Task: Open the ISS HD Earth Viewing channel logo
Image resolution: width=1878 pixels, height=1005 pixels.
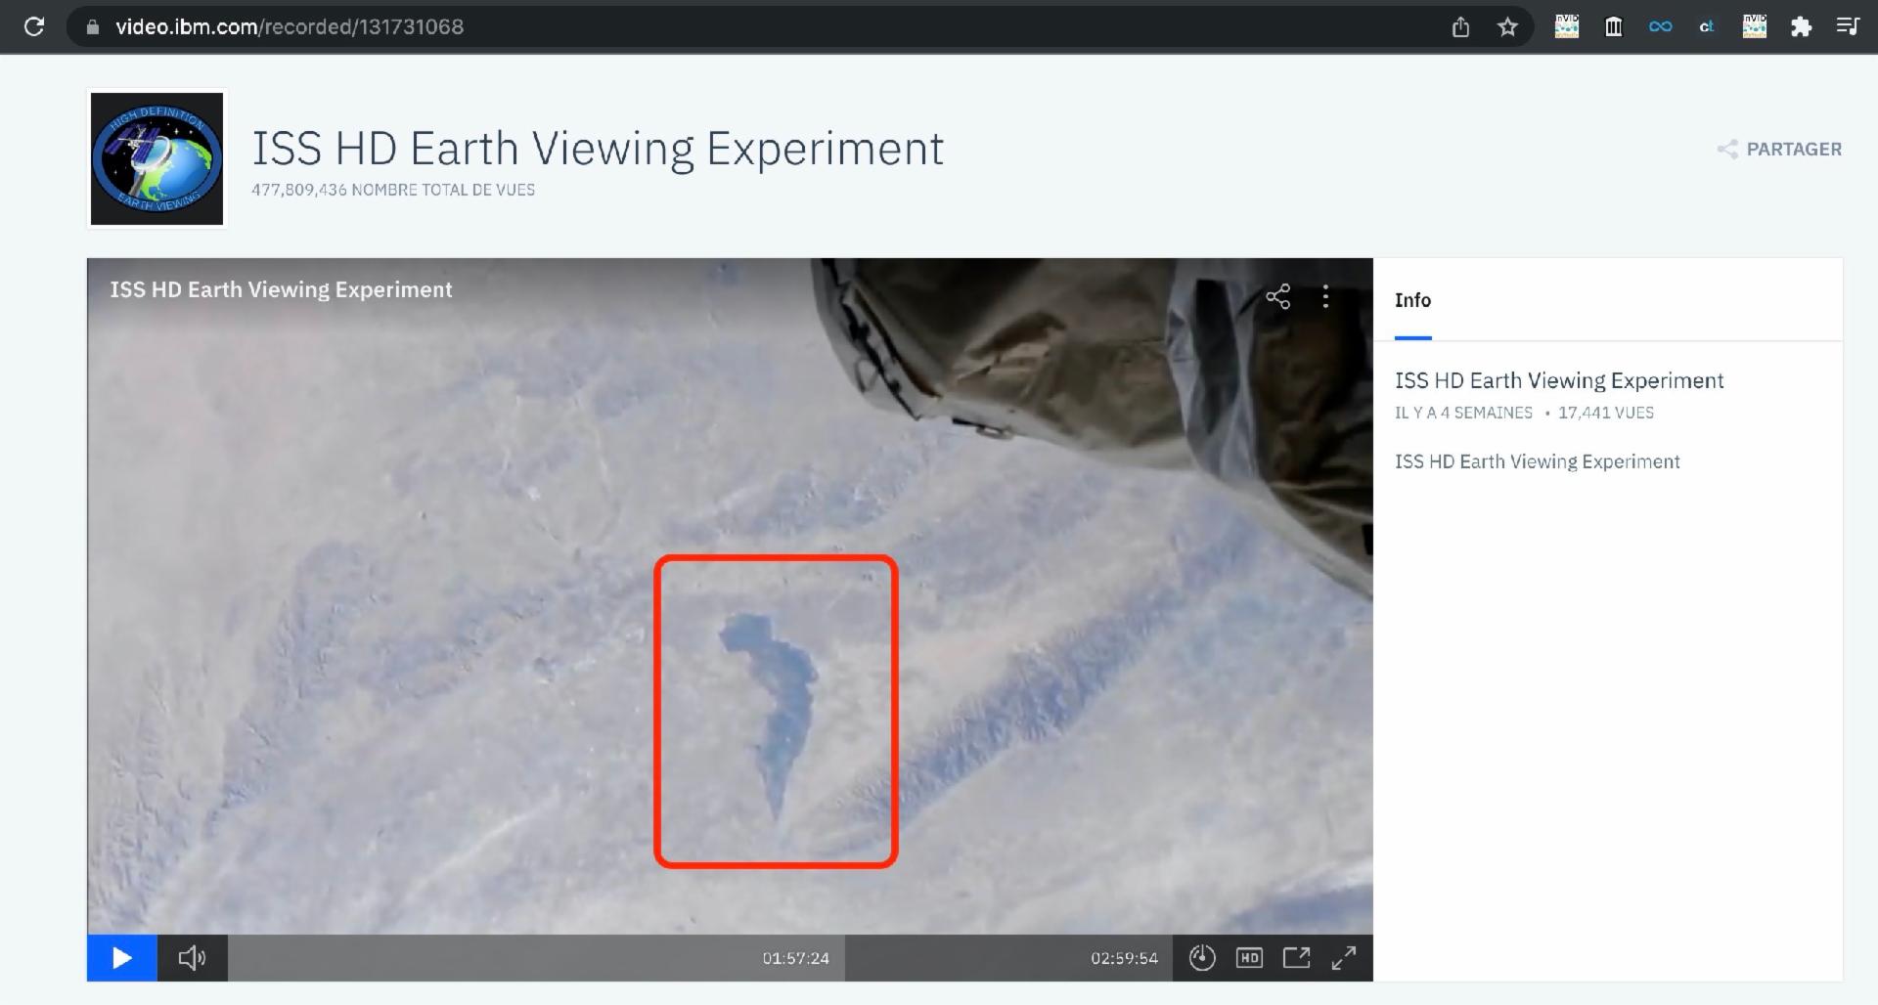Action: (x=157, y=158)
